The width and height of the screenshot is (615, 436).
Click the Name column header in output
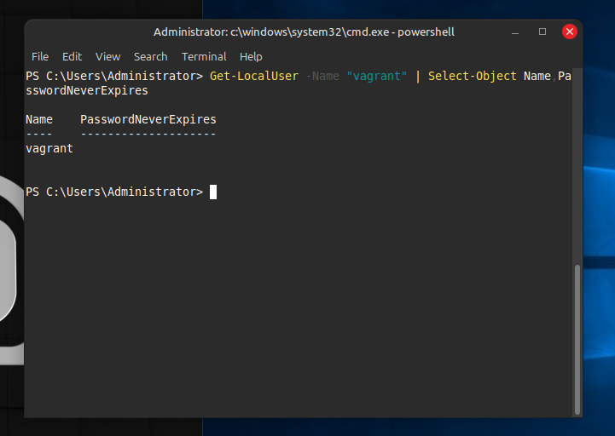pyautogui.click(x=39, y=119)
